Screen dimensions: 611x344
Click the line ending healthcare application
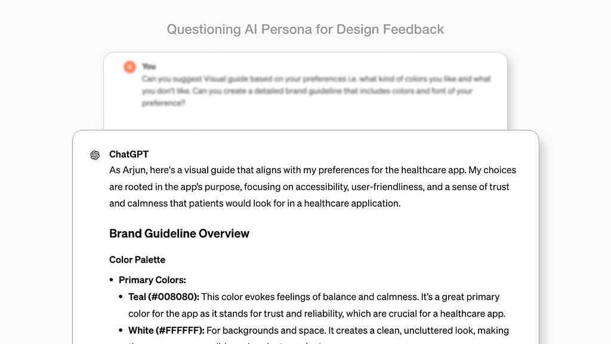[255, 204]
